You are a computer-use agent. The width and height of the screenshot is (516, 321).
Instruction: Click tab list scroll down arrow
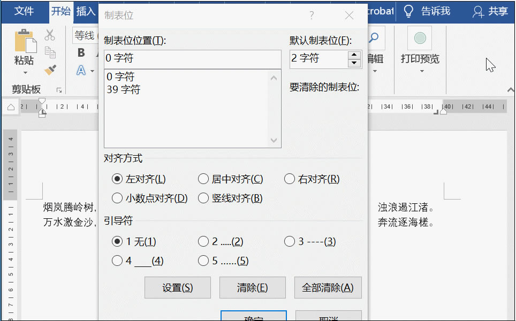point(274,140)
